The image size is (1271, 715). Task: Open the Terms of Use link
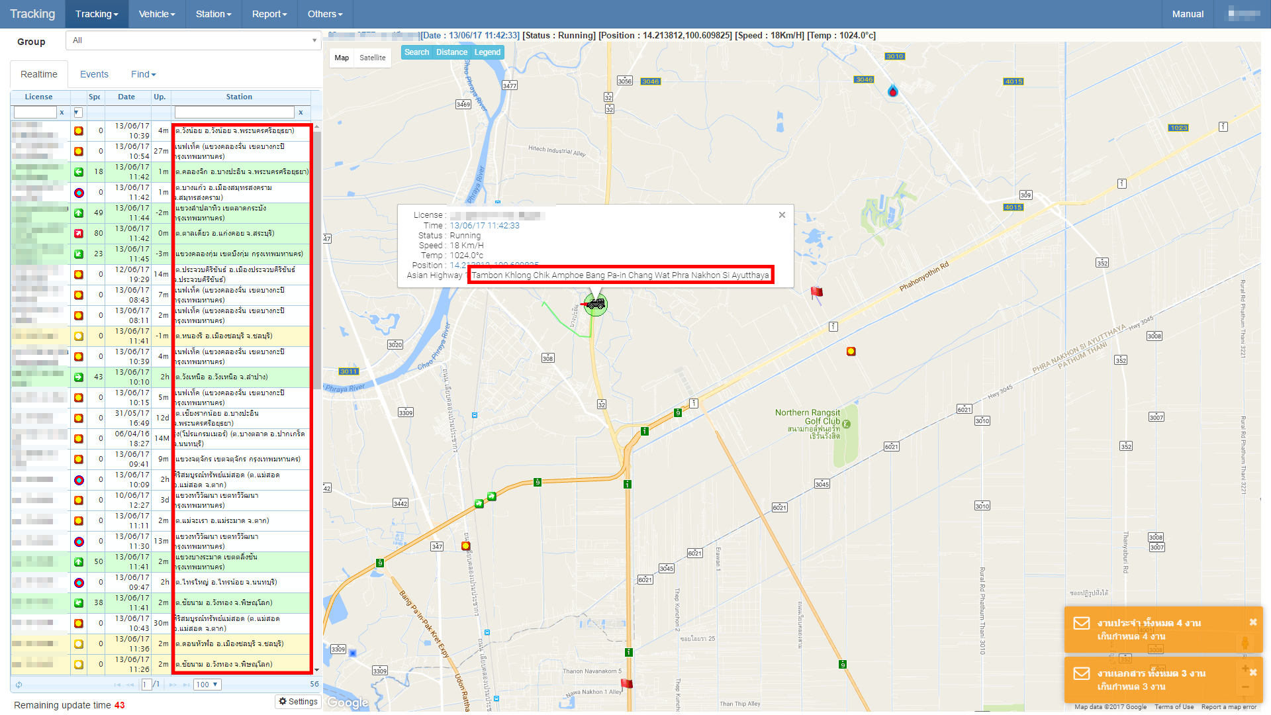(x=1174, y=707)
